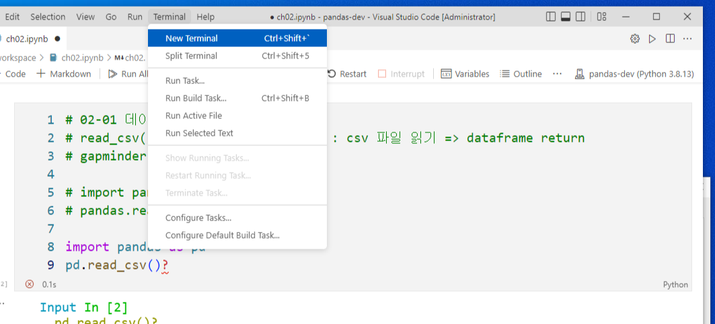Open the Go menu
715x324 pixels.
(111, 17)
